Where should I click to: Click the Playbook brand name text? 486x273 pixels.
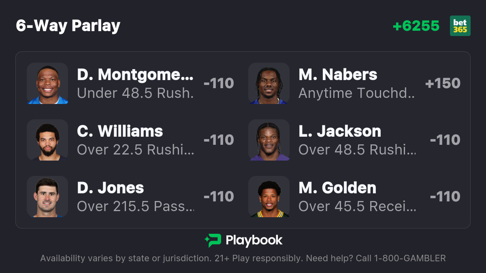click(254, 241)
